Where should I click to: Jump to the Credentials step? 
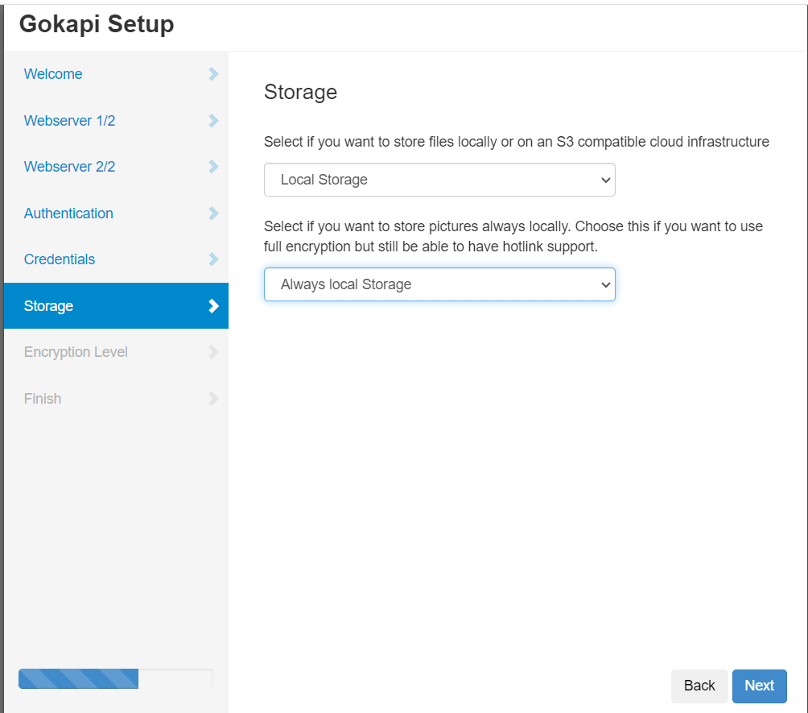[x=60, y=259]
